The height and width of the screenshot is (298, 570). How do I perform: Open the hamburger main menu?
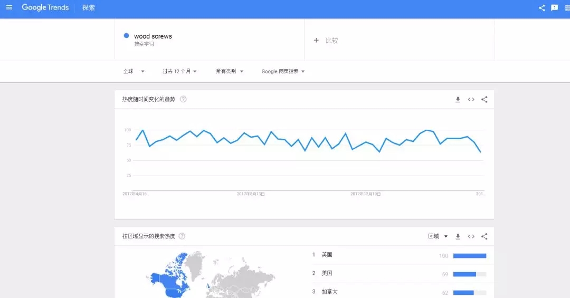point(9,7)
